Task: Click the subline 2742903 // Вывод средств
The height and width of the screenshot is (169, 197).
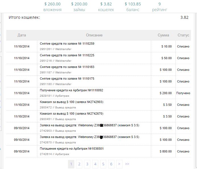Action: pos(58,131)
